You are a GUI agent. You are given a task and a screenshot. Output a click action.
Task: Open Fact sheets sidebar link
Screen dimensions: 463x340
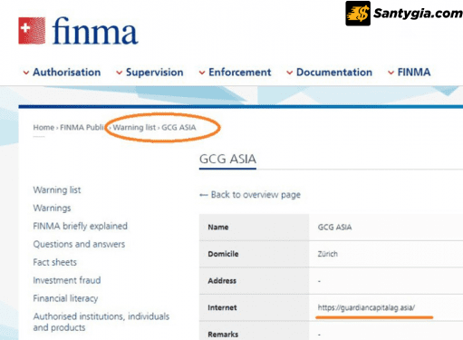point(55,262)
